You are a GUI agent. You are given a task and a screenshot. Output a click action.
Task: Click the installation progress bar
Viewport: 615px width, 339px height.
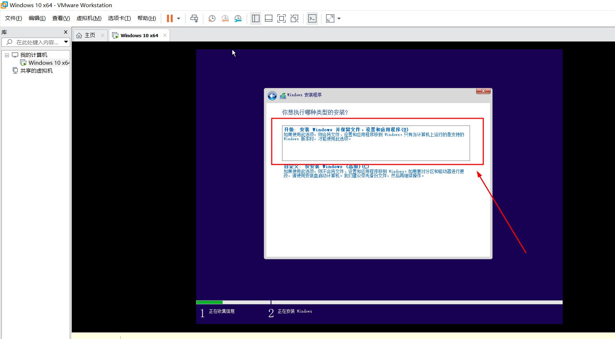[379, 302]
